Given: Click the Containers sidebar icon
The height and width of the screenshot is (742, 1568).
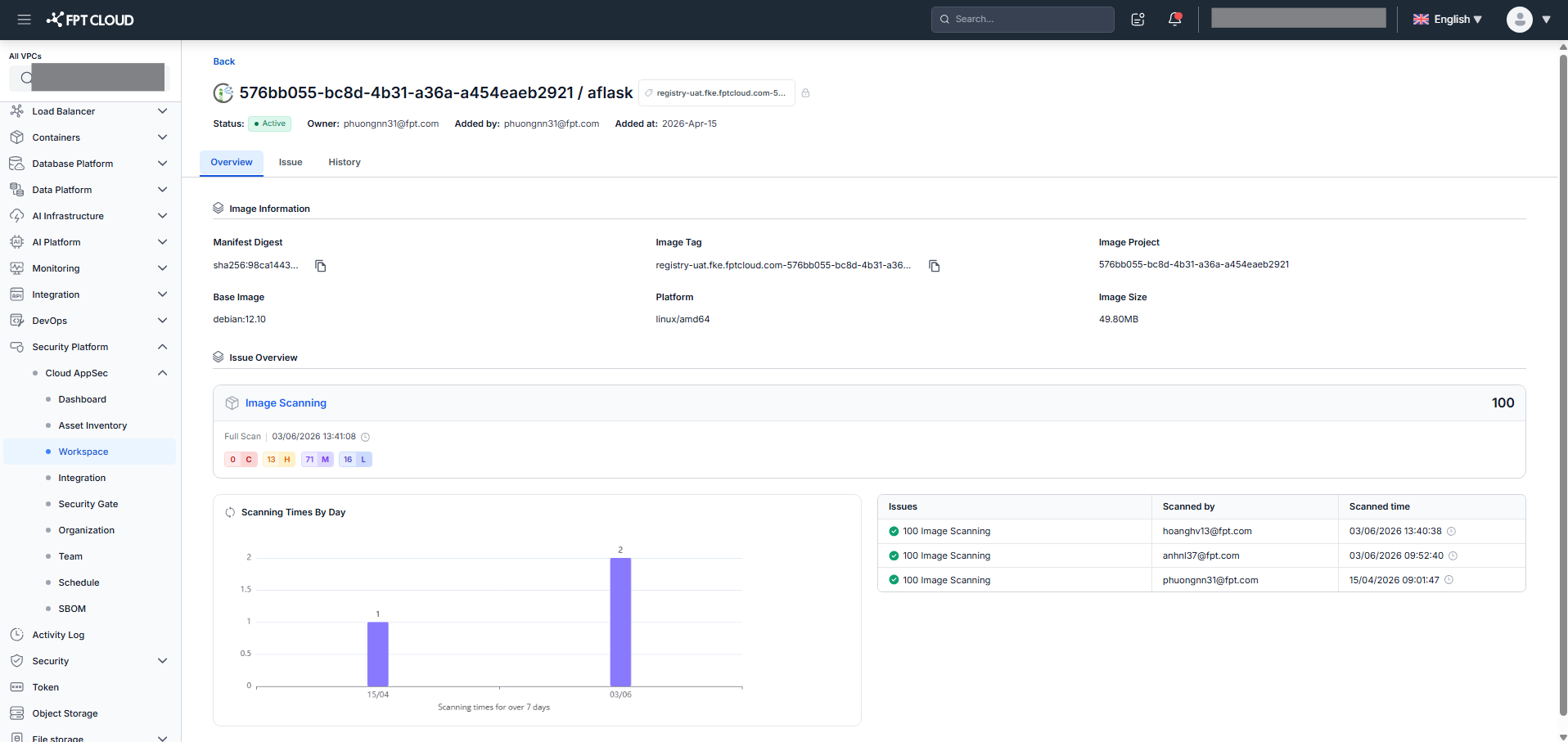Looking at the screenshot, I should [x=17, y=137].
